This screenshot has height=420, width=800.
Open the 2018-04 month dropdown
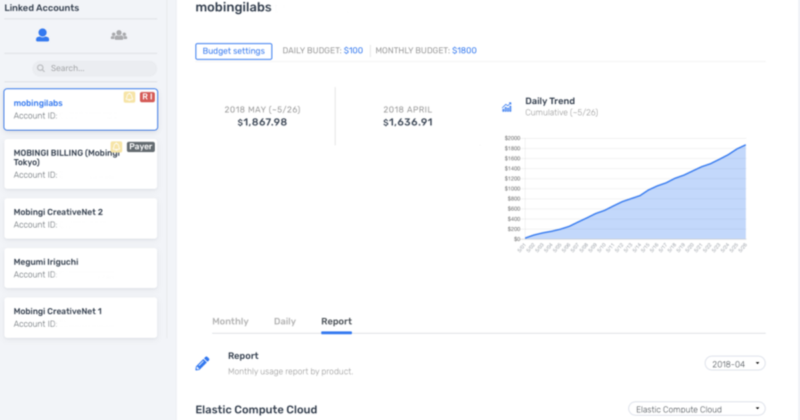(x=735, y=364)
